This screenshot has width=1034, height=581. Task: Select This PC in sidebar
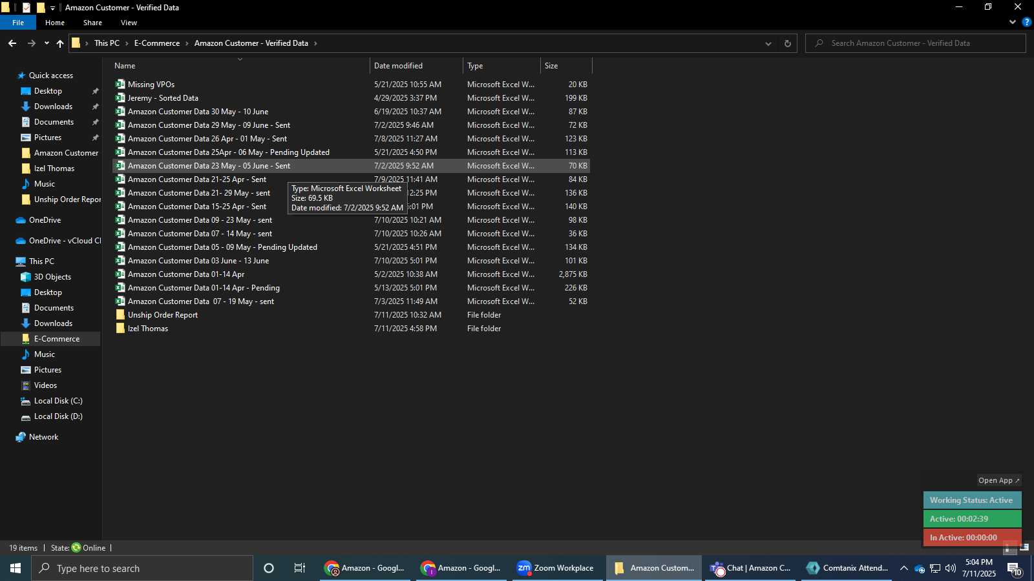point(41,261)
